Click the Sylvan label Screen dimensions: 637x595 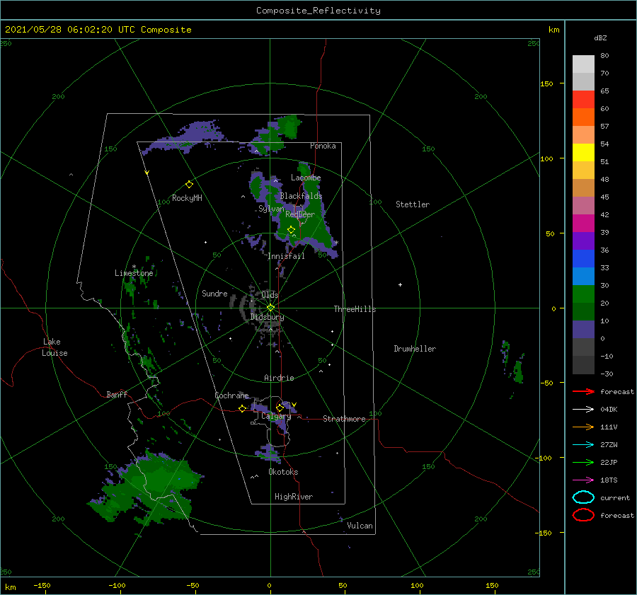tap(271, 209)
